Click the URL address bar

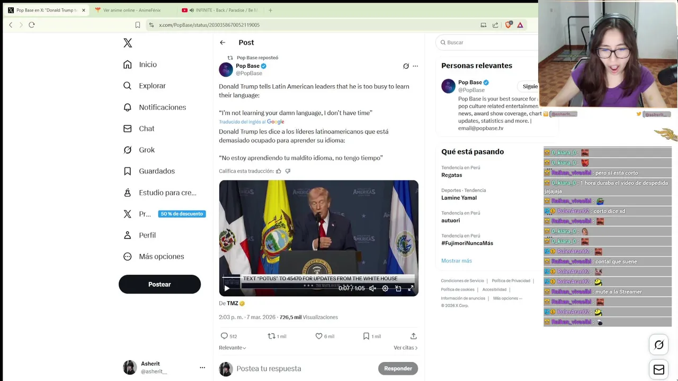click(x=313, y=25)
